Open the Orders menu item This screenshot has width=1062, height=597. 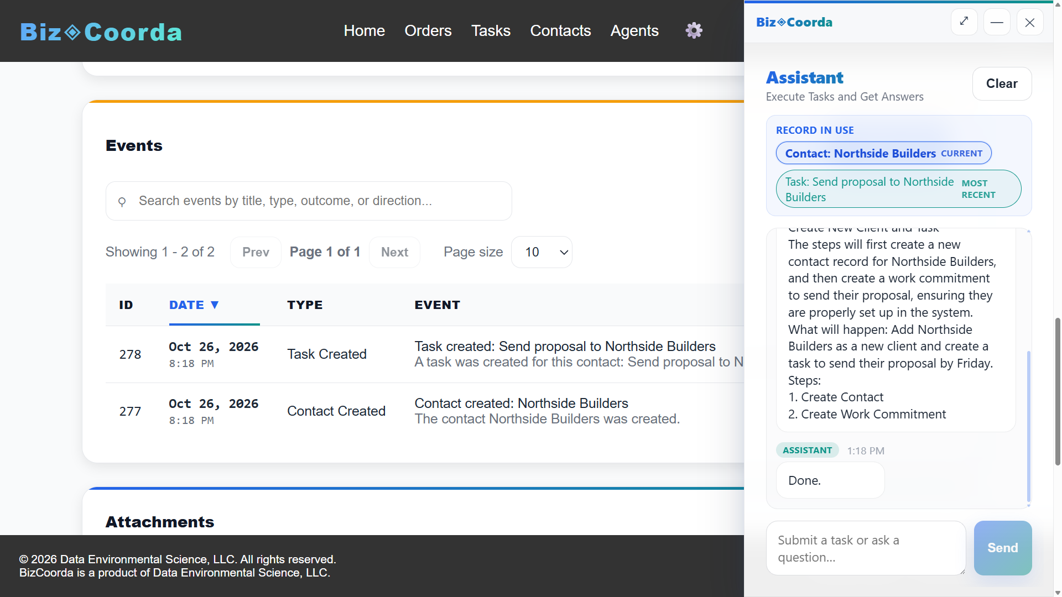pos(428,30)
